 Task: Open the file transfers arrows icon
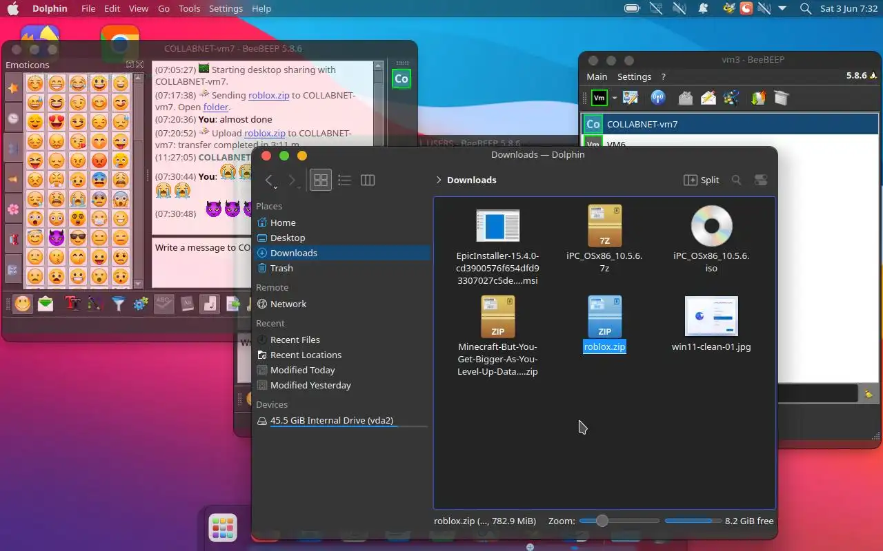(758, 98)
